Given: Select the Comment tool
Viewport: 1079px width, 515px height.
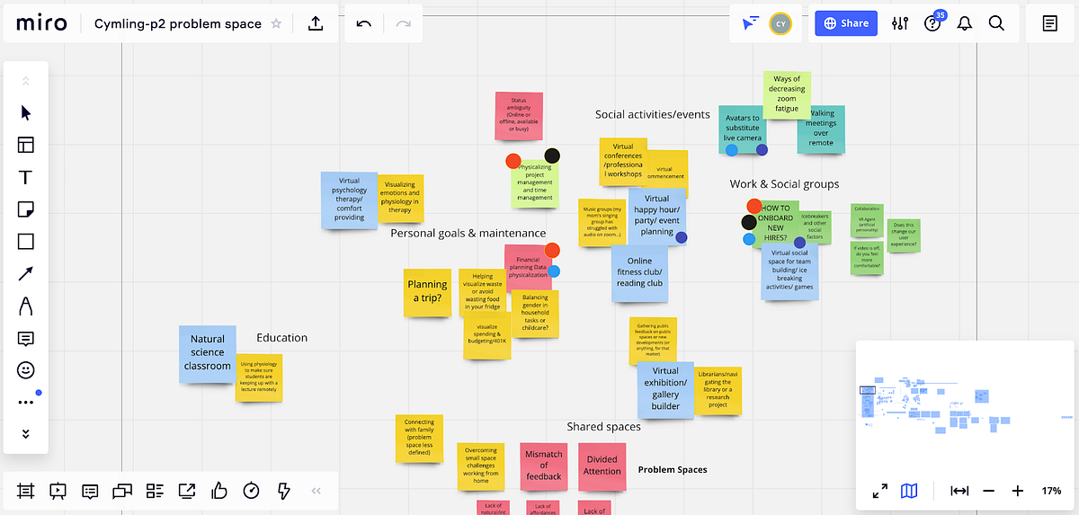Looking at the screenshot, I should point(26,339).
